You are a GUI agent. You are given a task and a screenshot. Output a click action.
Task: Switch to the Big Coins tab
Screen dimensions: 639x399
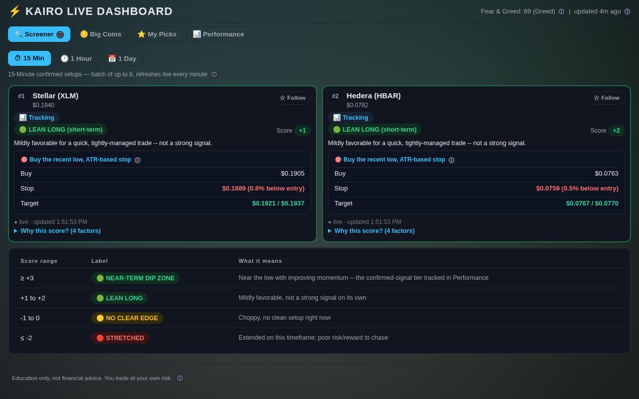pos(100,34)
